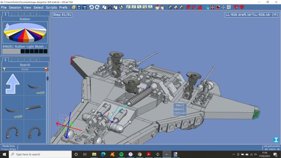Click the Undo arrow in toolbar
Image resolution: width=281 pixels, height=158 pixels.
(x=91, y=7)
